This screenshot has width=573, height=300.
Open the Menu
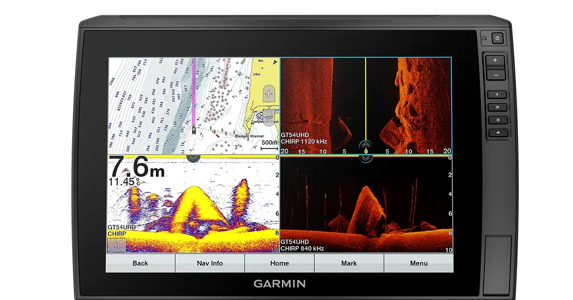tap(419, 263)
